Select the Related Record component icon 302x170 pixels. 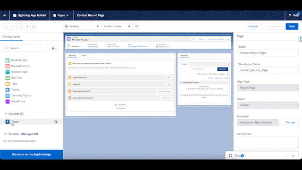8,66
